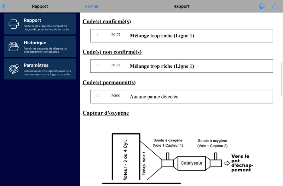
Task: Open the Historique menu card
Action: coord(40,46)
